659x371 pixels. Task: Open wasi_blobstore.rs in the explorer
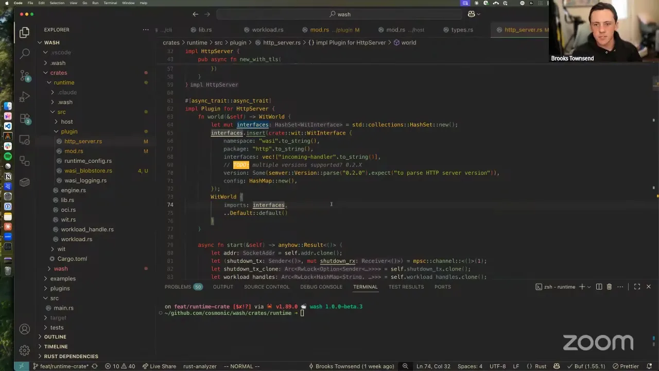tap(88, 171)
